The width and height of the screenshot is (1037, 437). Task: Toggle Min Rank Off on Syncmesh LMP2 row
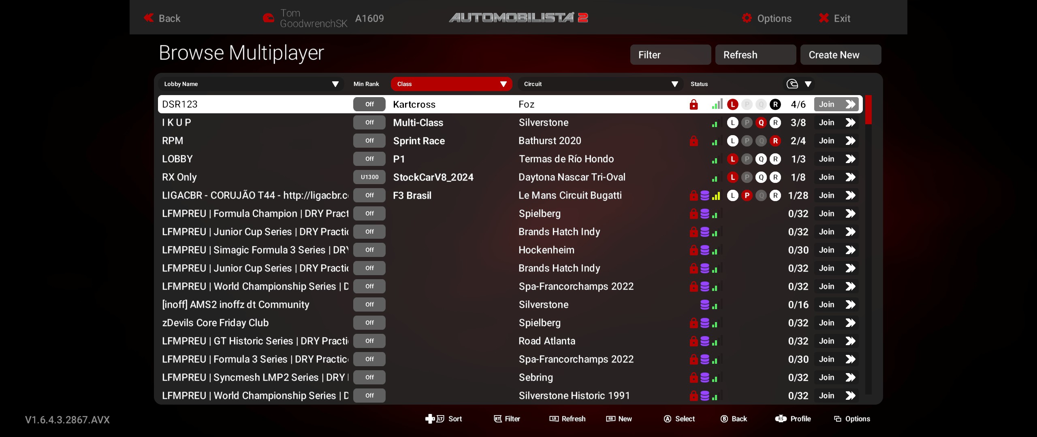pyautogui.click(x=369, y=378)
